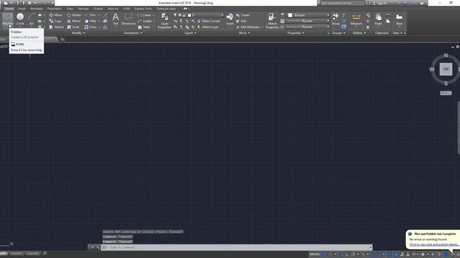Click the command line input field
Screen dimensions: 460x258
pyautogui.click(x=236, y=247)
